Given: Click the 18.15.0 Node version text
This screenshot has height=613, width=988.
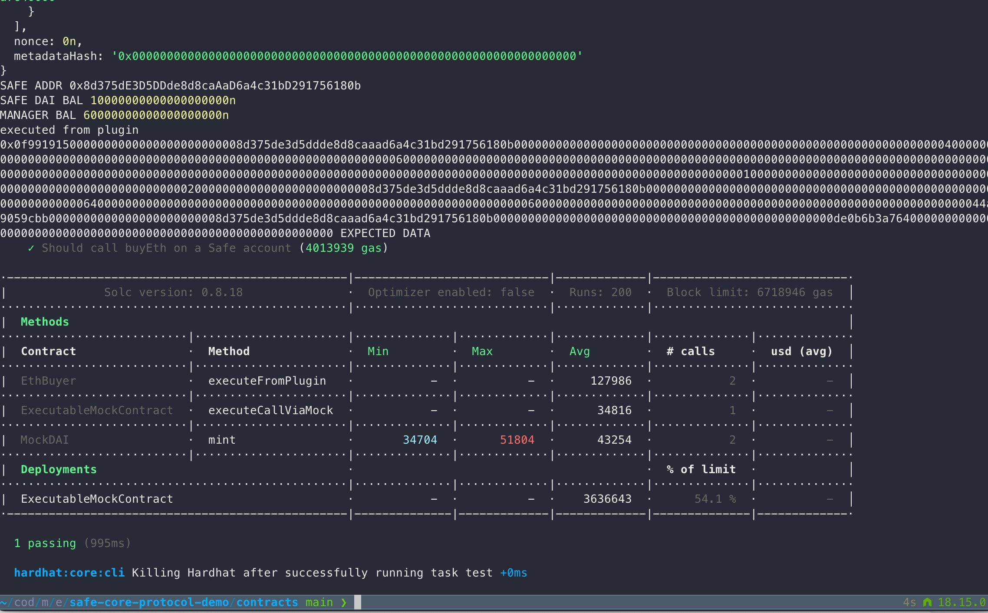Looking at the screenshot, I should (962, 602).
